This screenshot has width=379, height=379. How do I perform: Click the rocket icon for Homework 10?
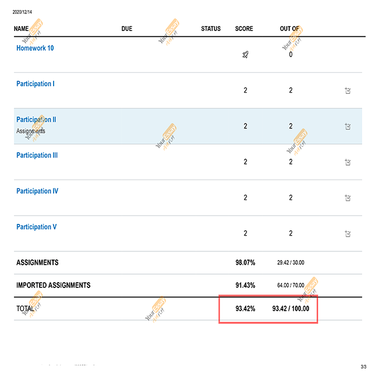click(x=245, y=55)
